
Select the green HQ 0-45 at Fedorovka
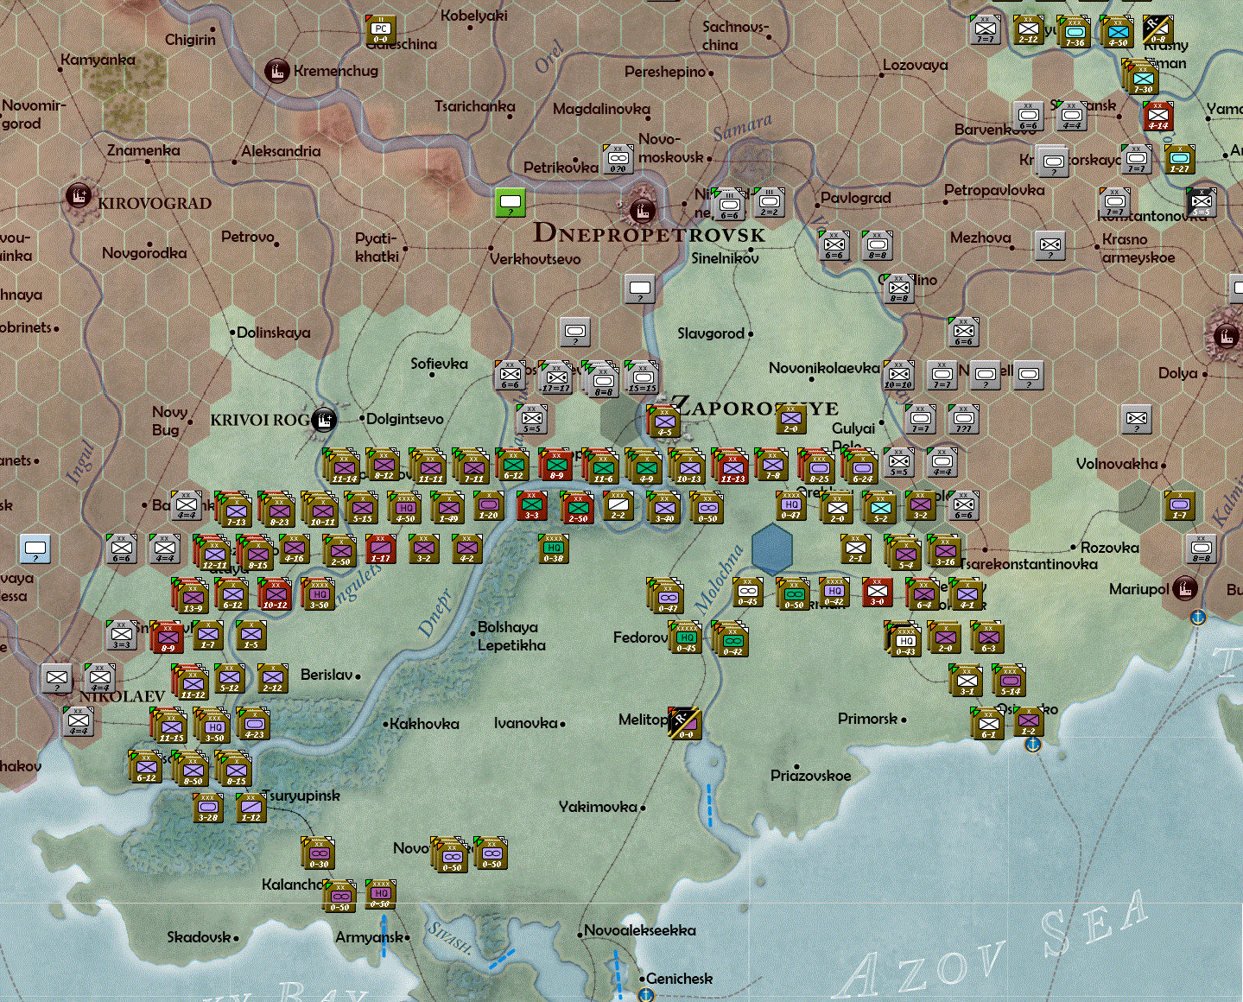(x=687, y=638)
